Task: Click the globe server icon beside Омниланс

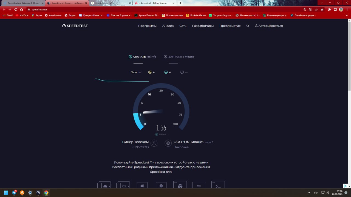Action: (x=168, y=143)
